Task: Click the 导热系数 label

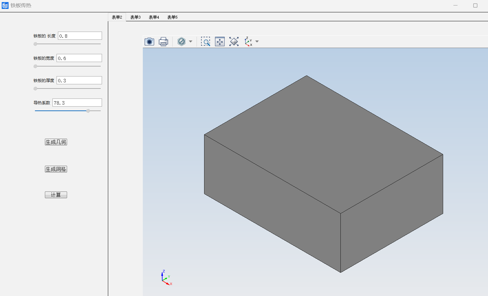Action: pos(42,103)
